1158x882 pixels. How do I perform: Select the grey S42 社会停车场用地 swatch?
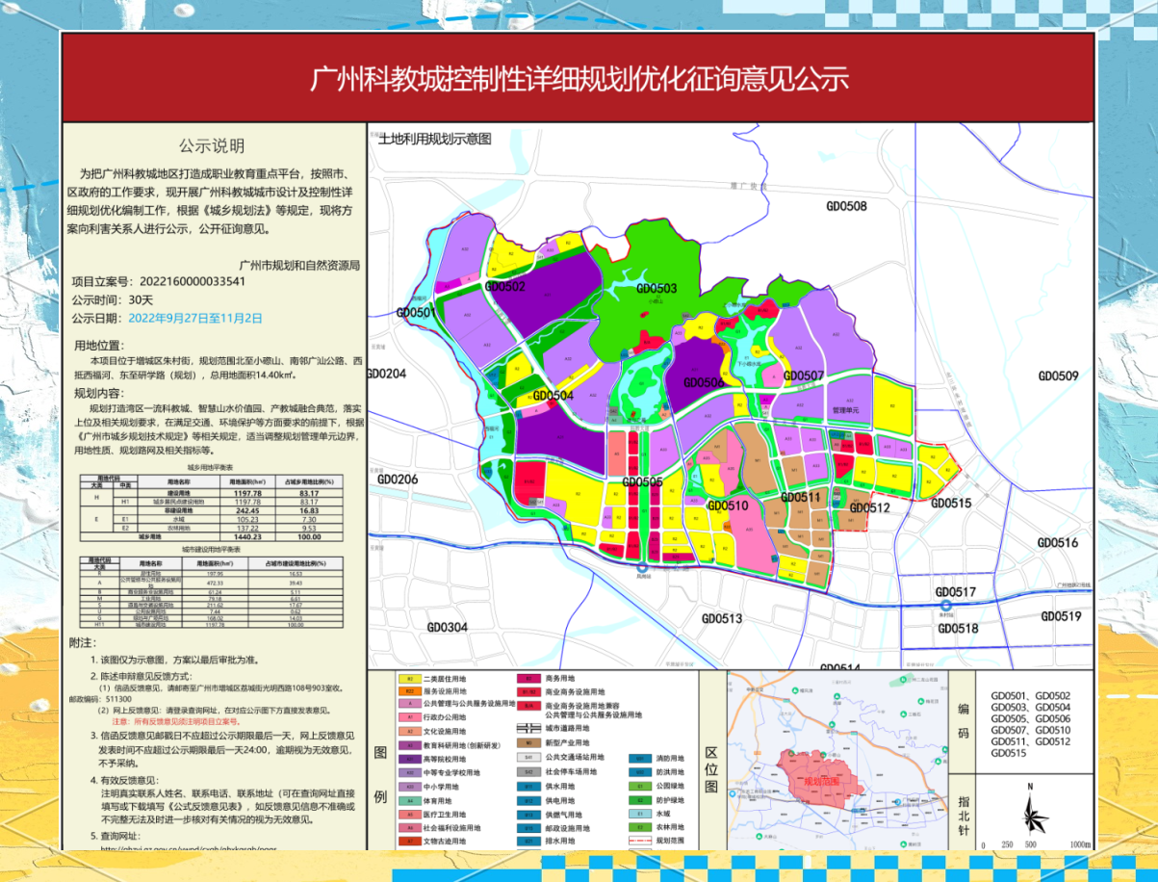pos(529,772)
